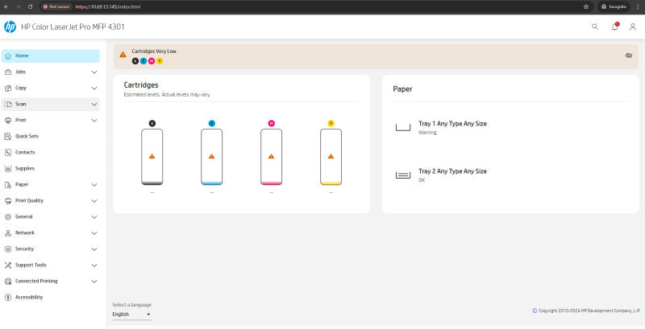Image resolution: width=645 pixels, height=329 pixels.
Task: Click the General gear icon
Action: (8, 216)
